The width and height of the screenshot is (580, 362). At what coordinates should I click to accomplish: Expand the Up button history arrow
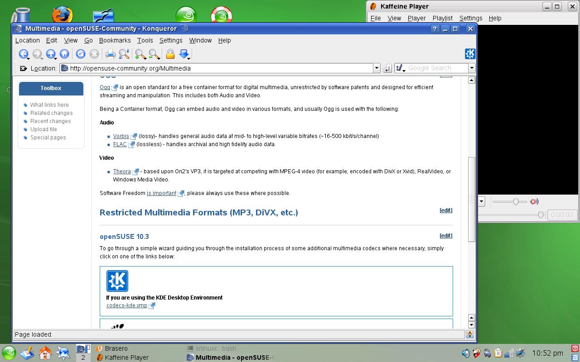coord(56,58)
